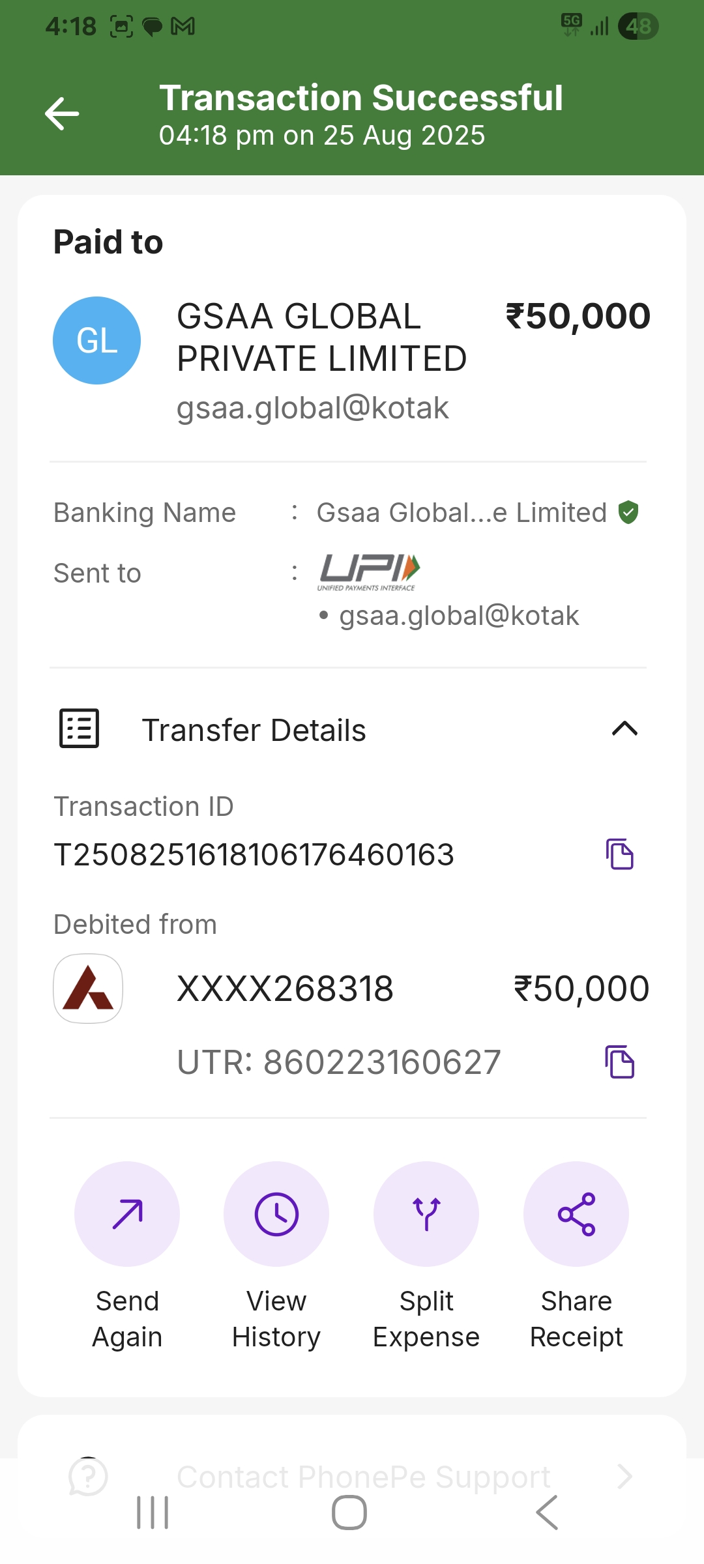
Task: Tap the Transfer Details heading
Action: click(x=254, y=730)
